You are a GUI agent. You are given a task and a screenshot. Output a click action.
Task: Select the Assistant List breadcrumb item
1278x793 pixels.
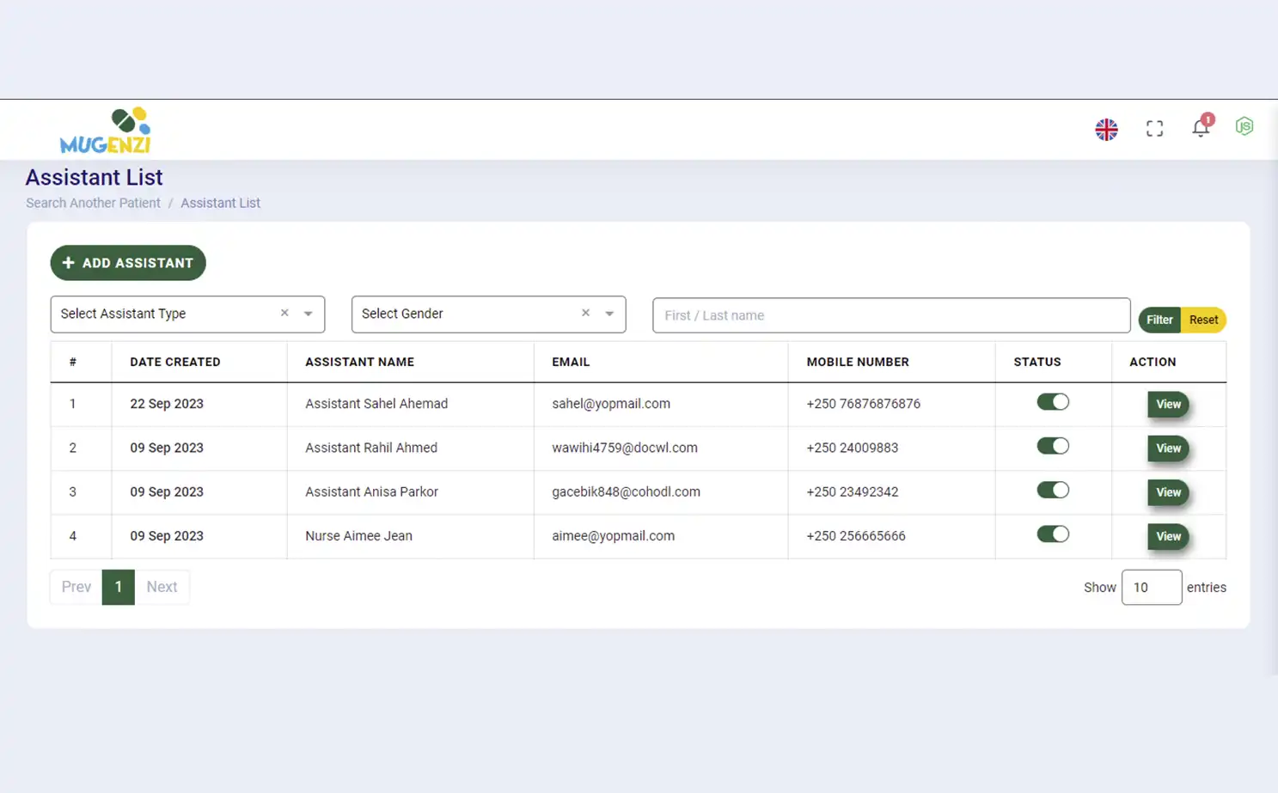[x=220, y=203]
